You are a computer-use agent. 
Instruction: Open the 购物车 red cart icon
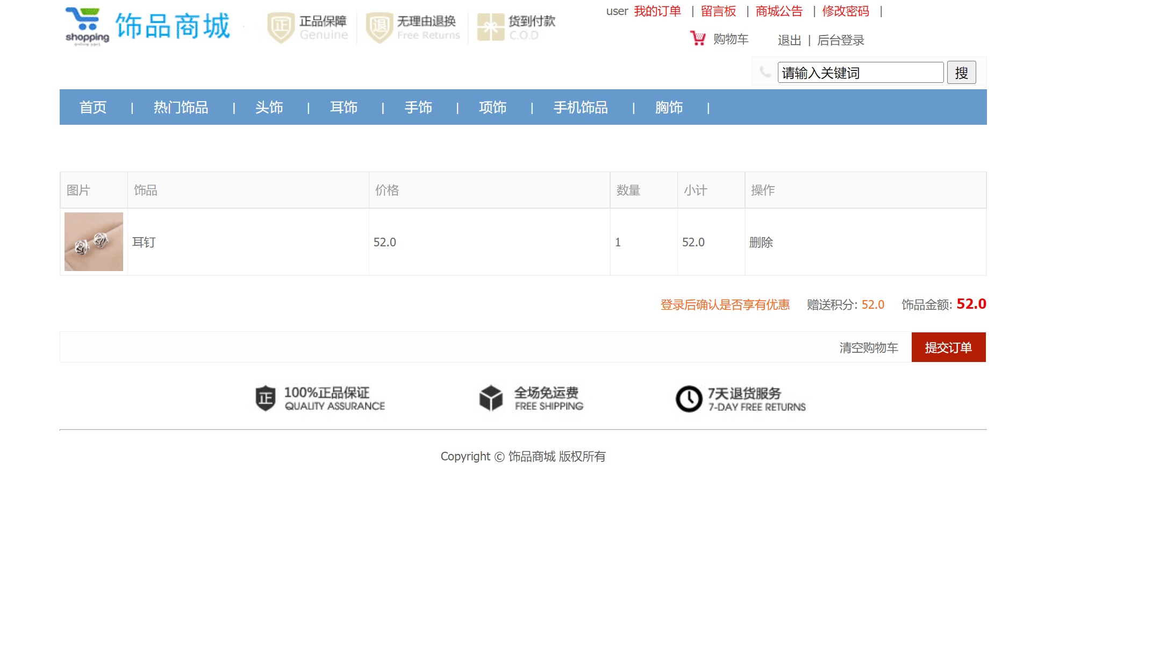tap(697, 39)
